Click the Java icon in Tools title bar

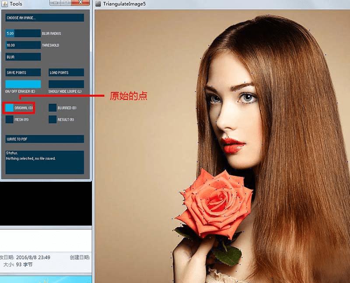pyautogui.click(x=4, y=3)
